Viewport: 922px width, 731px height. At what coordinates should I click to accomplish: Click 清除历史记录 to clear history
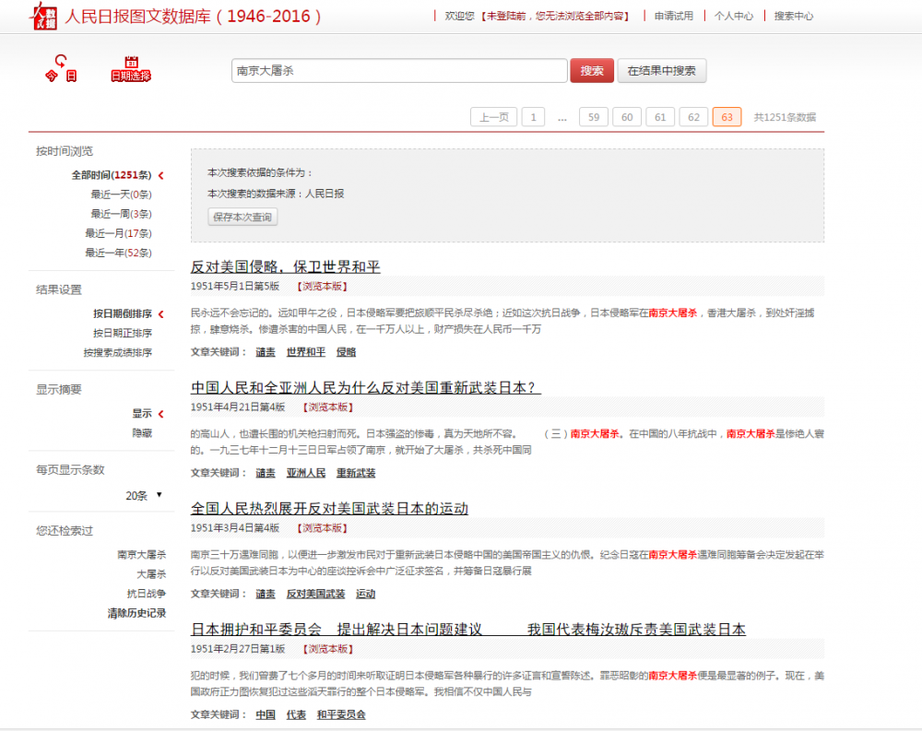coord(136,613)
